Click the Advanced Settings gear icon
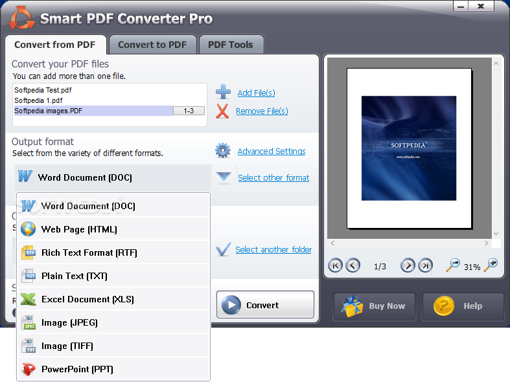 click(223, 150)
